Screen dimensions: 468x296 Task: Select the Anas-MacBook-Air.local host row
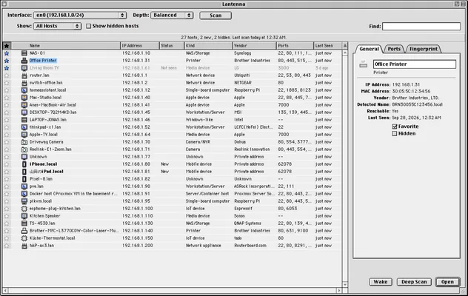pyautogui.click(x=172, y=105)
